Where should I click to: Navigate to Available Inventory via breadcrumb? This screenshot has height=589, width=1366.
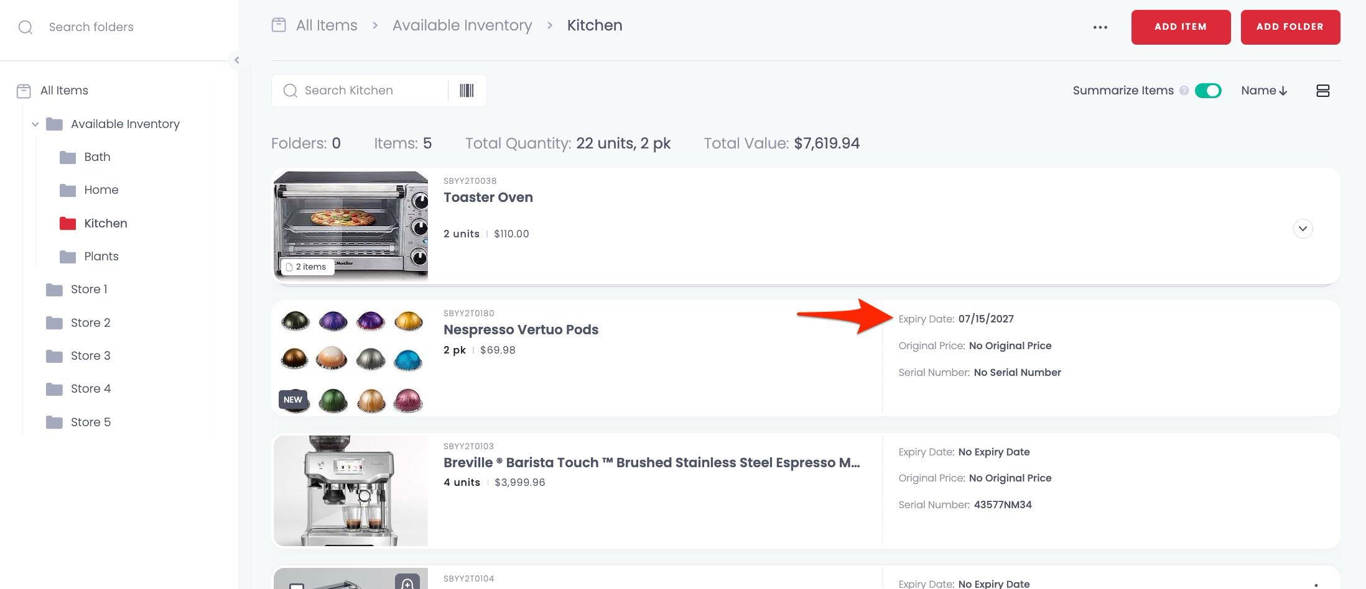coord(462,25)
